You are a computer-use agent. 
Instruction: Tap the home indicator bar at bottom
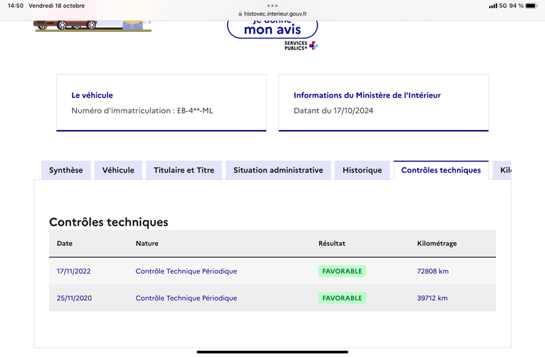(x=272, y=352)
